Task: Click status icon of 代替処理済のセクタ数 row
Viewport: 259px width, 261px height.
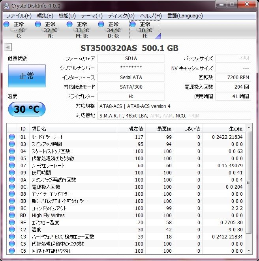Action: coord(12,158)
